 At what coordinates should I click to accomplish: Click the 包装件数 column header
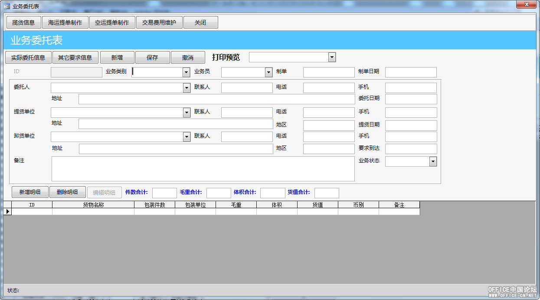point(154,205)
